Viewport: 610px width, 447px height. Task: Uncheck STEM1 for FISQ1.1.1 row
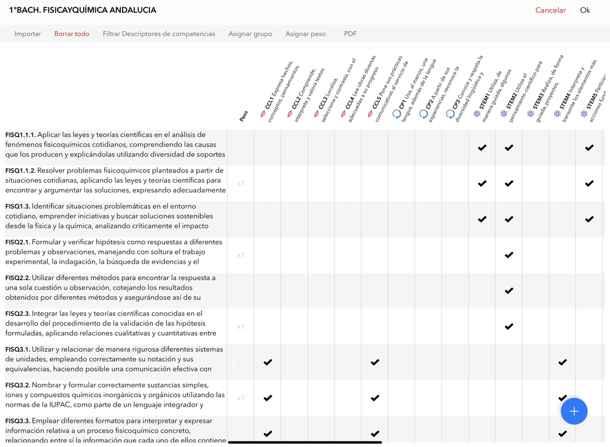click(482, 148)
